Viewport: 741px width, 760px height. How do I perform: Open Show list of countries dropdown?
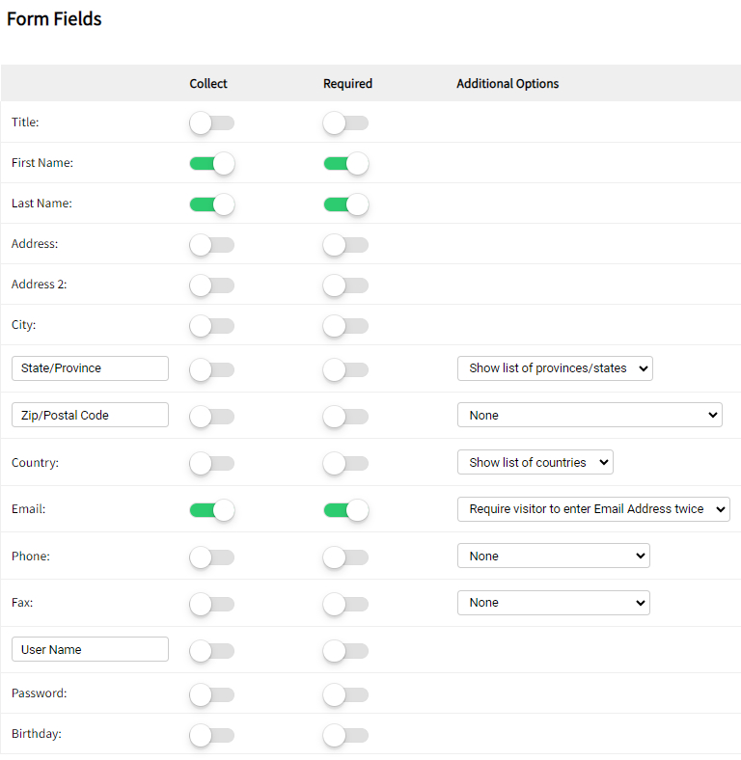pos(535,462)
